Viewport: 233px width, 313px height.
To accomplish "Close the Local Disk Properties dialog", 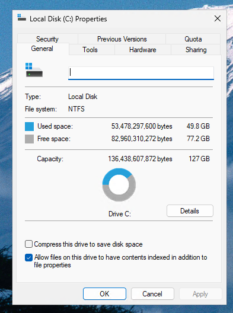I will (x=218, y=18).
